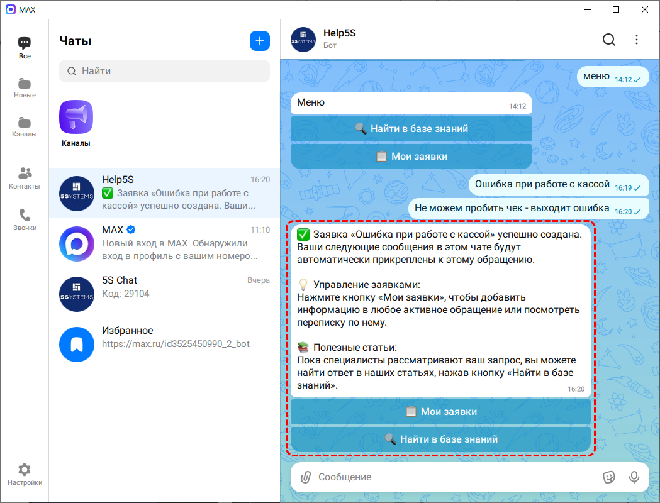Screen dimensions: 660x503
Task: Click the phone handset icon above "Звонки"
Action: click(25, 215)
